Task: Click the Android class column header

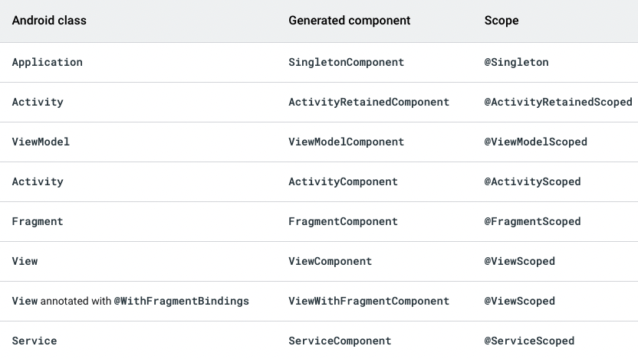Action: (x=49, y=21)
